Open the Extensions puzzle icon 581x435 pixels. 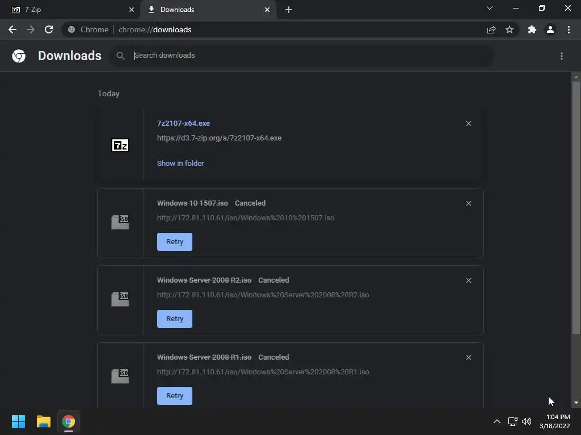click(x=532, y=29)
